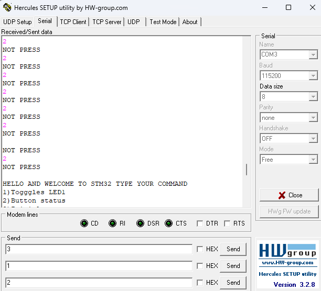Viewport: 321px width, 291px height.
Task: Click the HELLO AND WELCOME TO STM32 line
Action: [x=95, y=184]
